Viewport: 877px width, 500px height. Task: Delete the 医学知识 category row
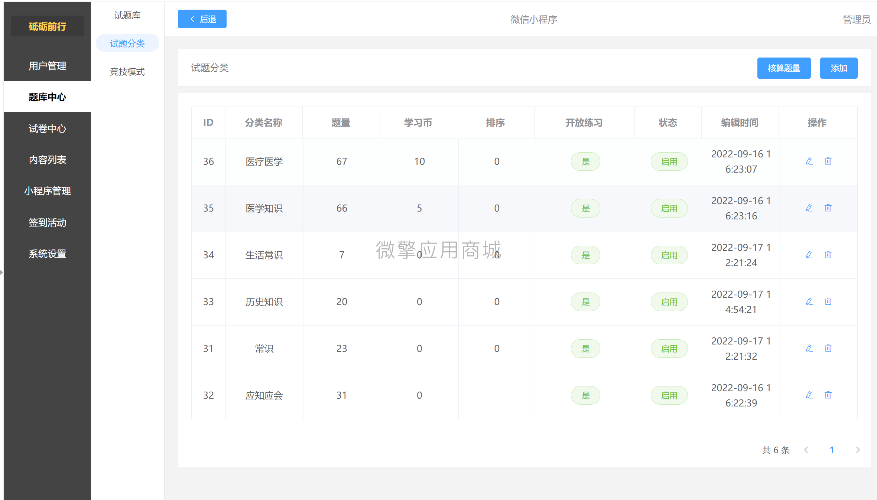[828, 208]
